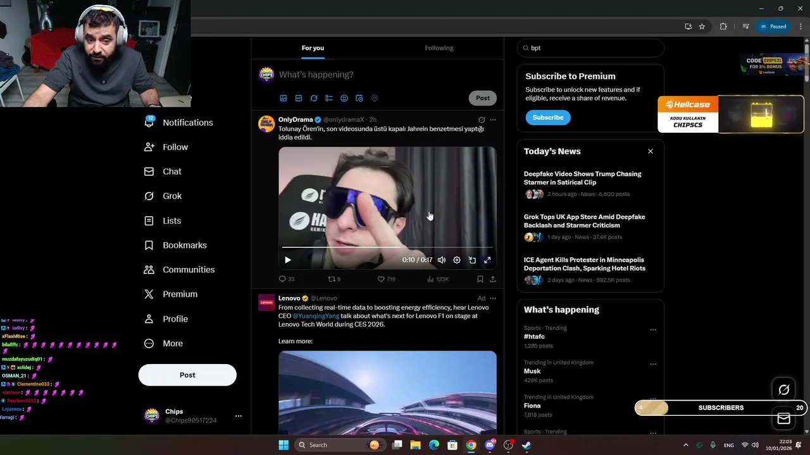Open Grok Tops UK App Store story
Image resolution: width=810 pixels, height=455 pixels.
(x=585, y=221)
